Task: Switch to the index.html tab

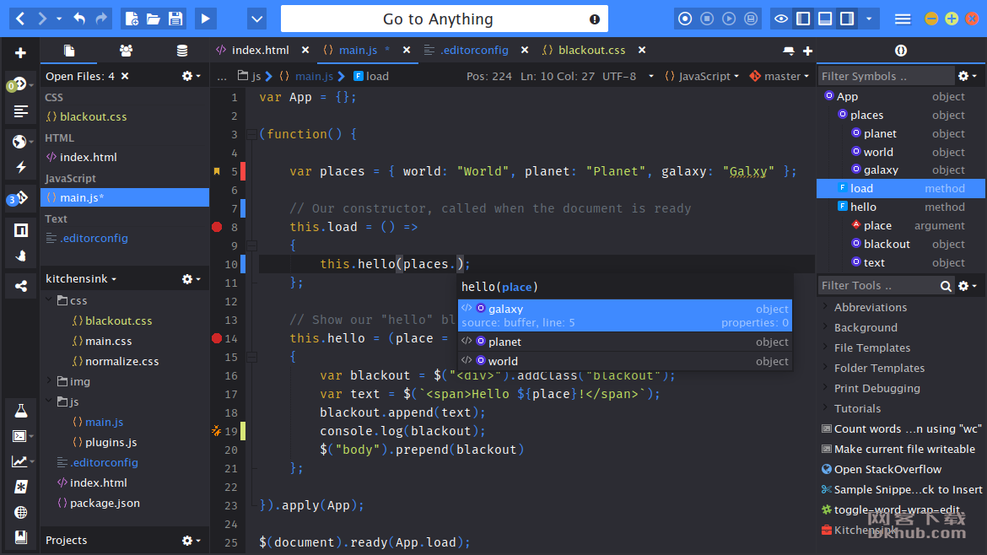Action: click(260, 50)
